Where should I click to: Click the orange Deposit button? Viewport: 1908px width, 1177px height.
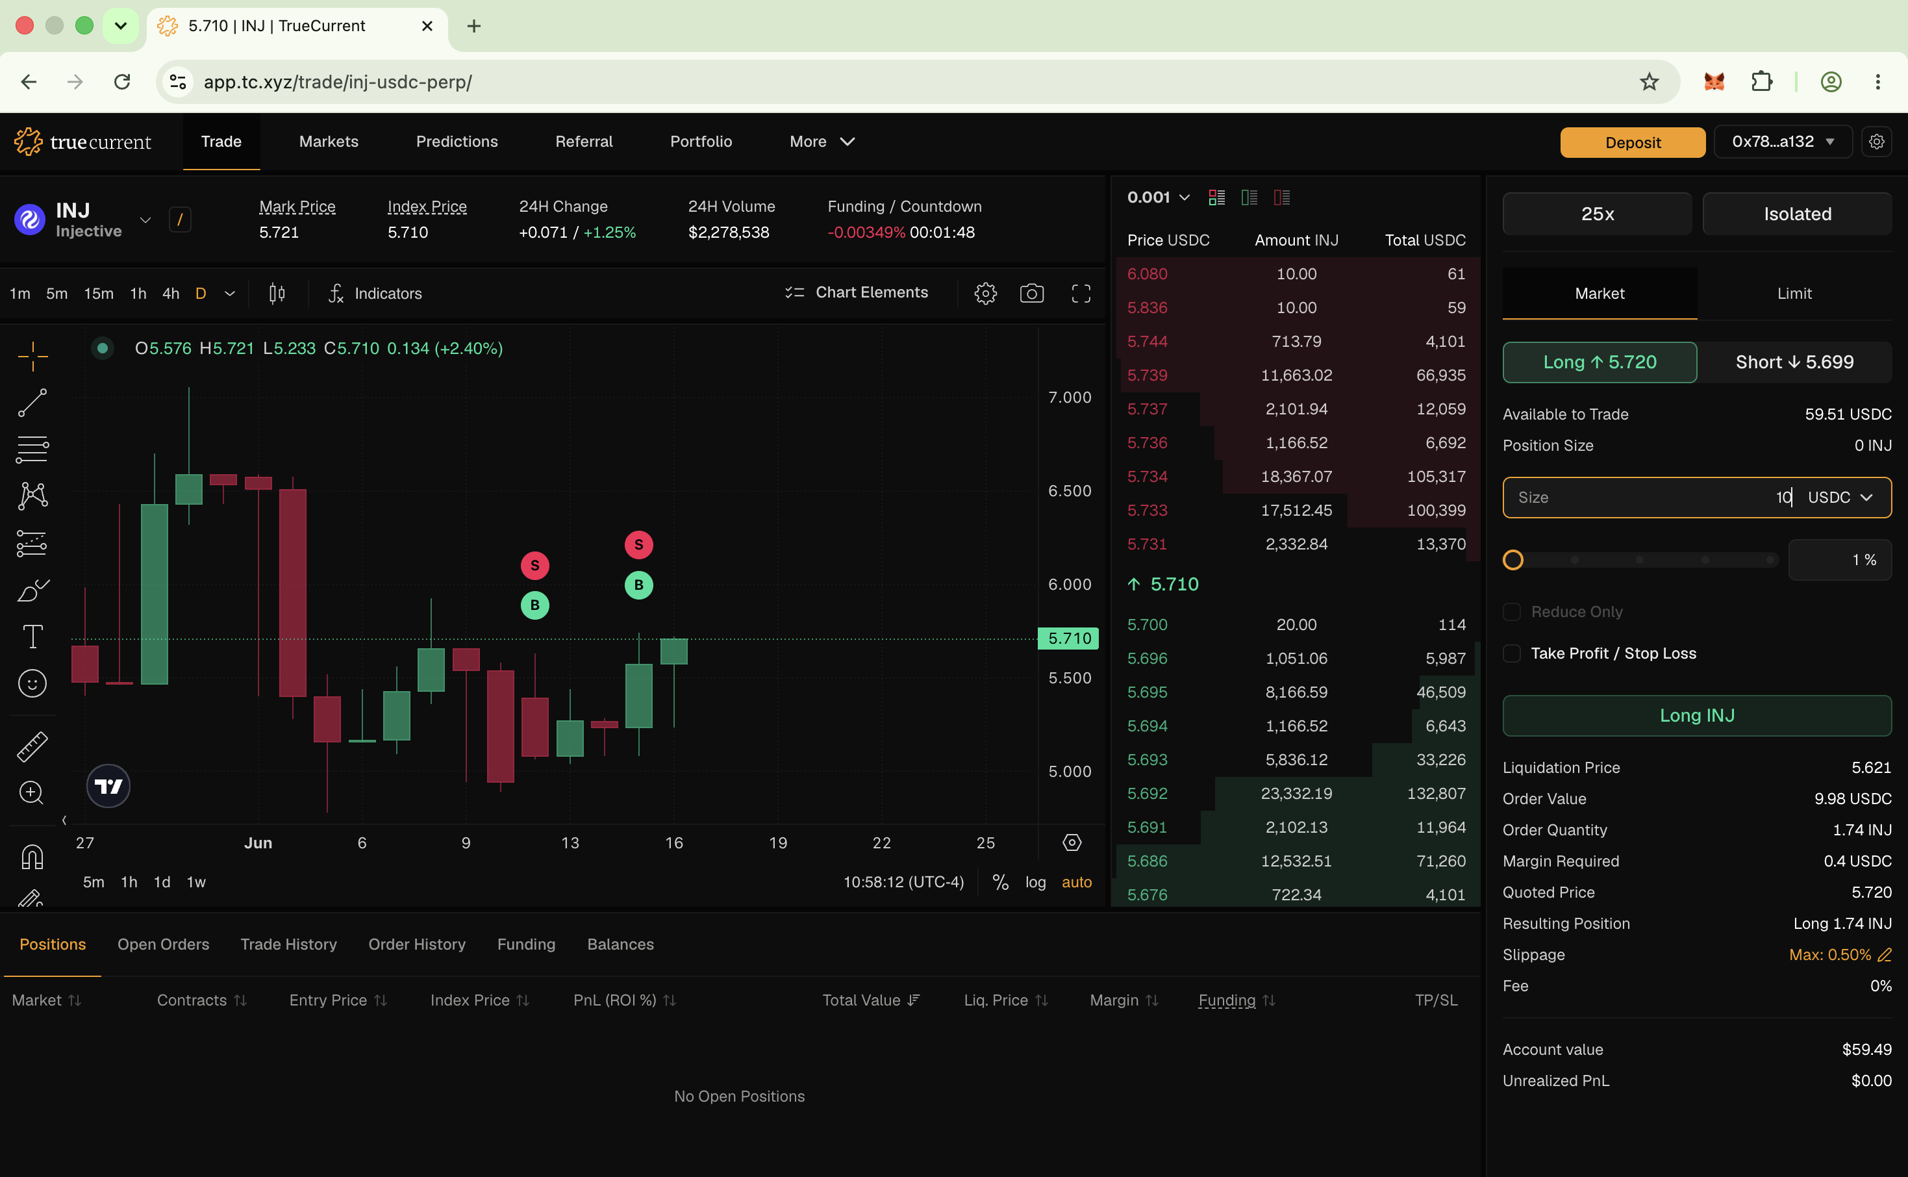(1633, 142)
